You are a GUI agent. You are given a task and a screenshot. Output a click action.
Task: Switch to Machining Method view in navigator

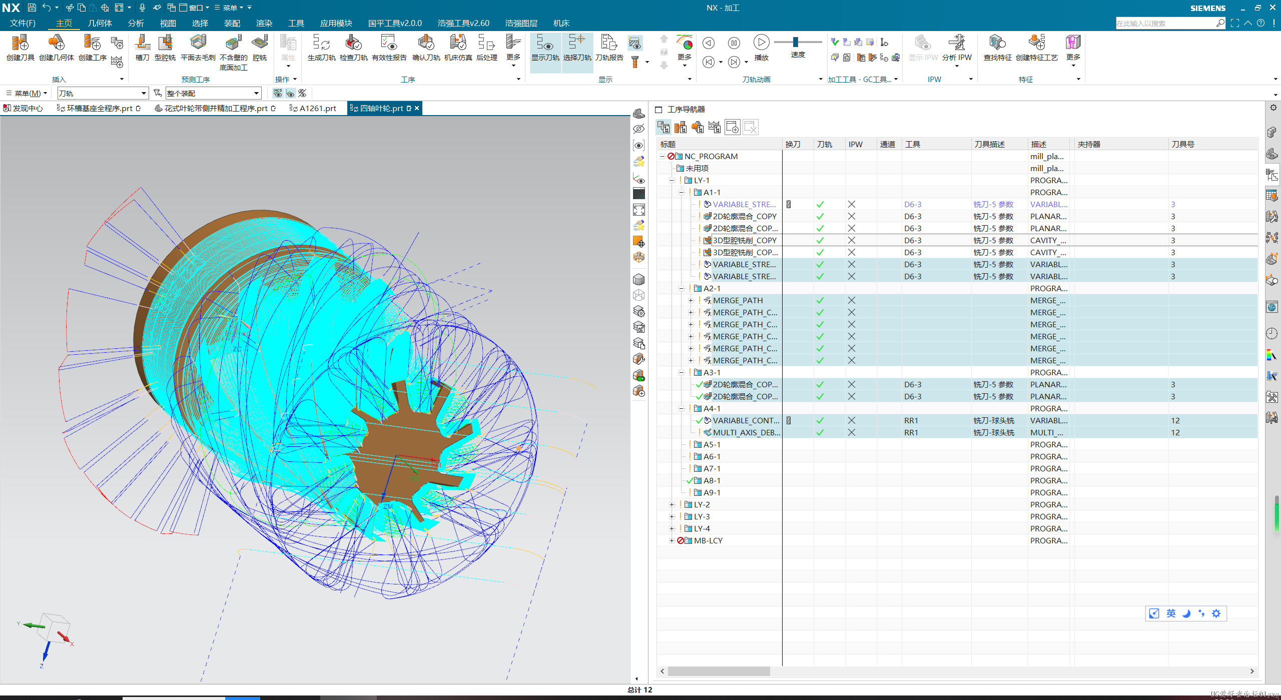point(715,128)
